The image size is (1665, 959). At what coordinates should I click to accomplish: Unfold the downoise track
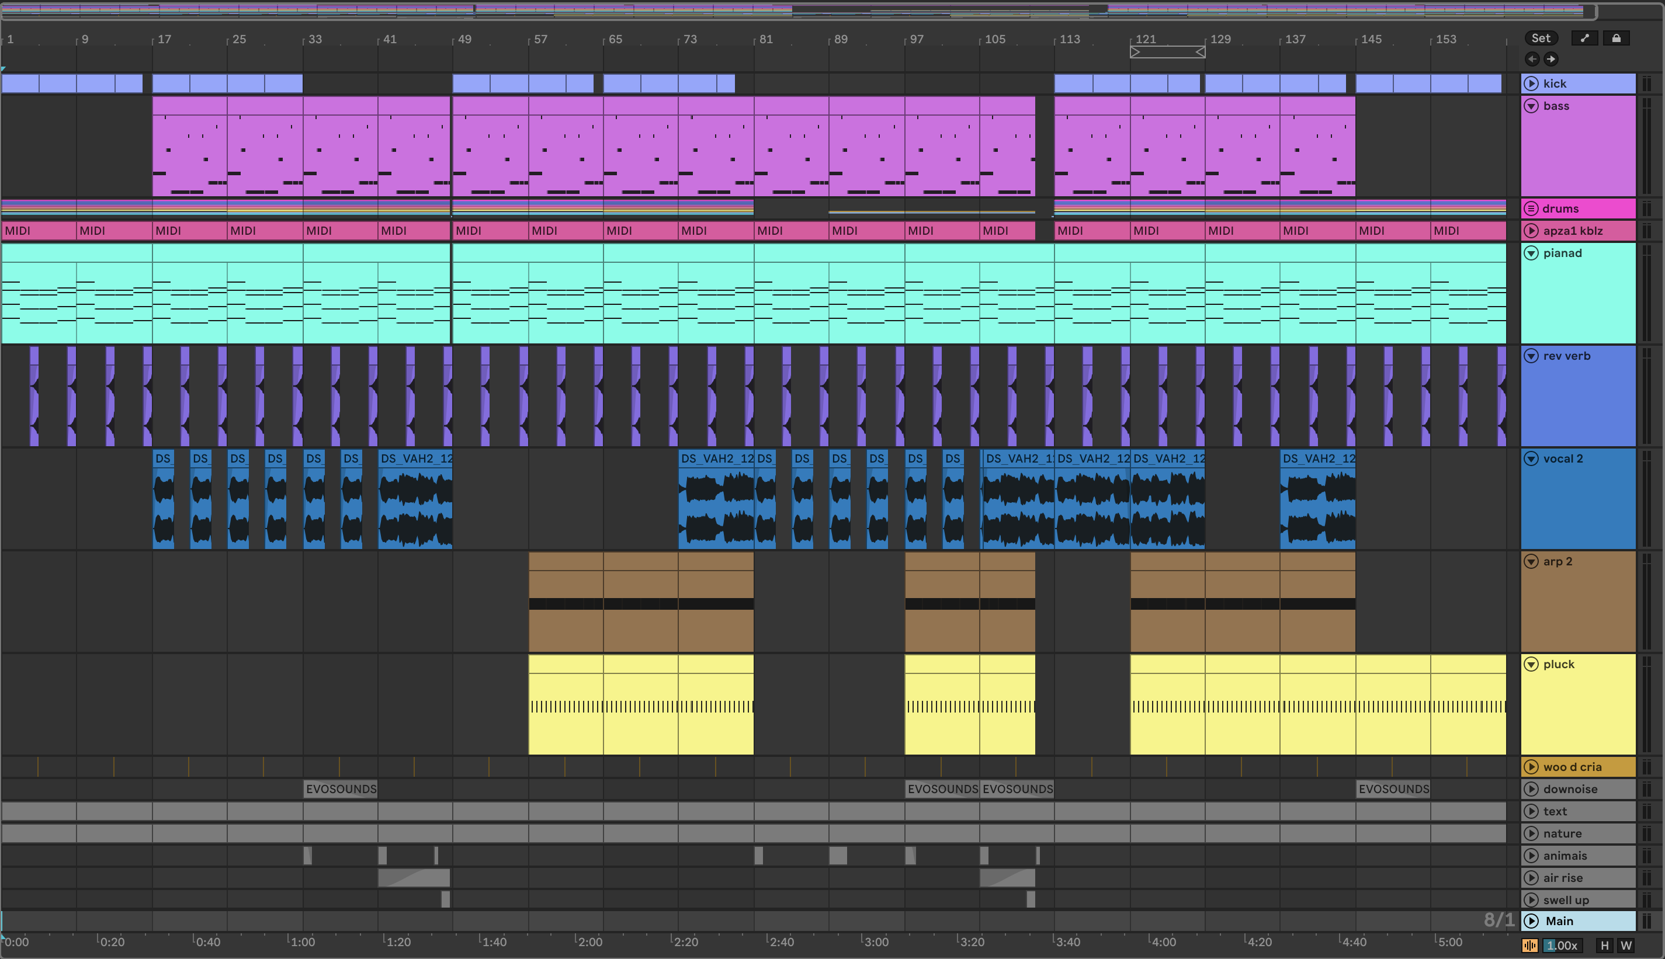tap(1531, 789)
